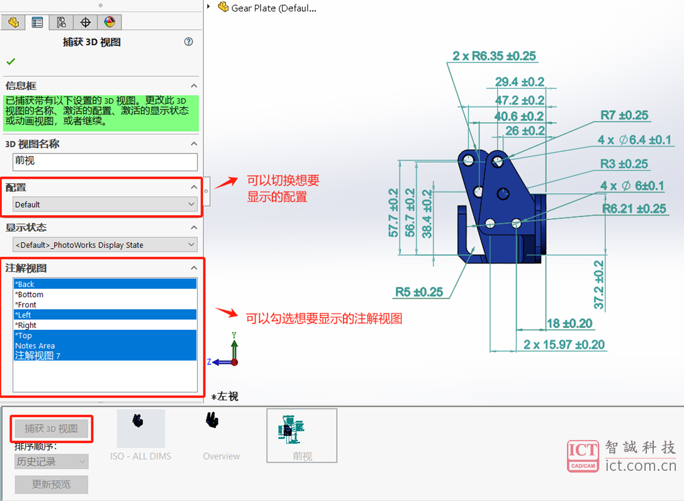Screen dimensions: 684x501
Task: Collapse the 注解视图 section
Action: pyautogui.click(x=194, y=267)
